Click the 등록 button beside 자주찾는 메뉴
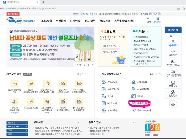This screenshot has height=139, width=186. (27, 74)
